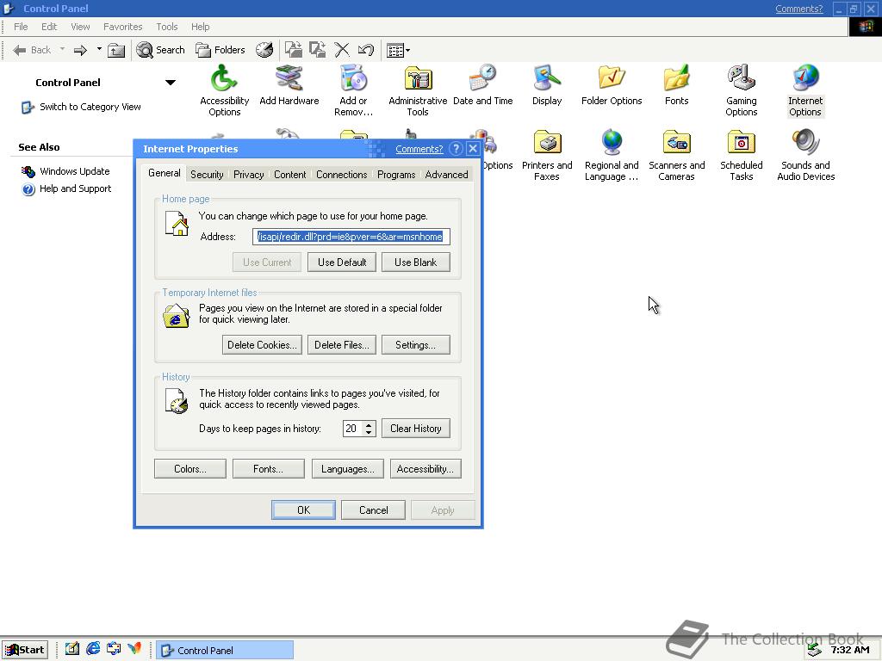882x661 pixels.
Task: Click the Copy To toolbar icon
Action: coord(317,50)
